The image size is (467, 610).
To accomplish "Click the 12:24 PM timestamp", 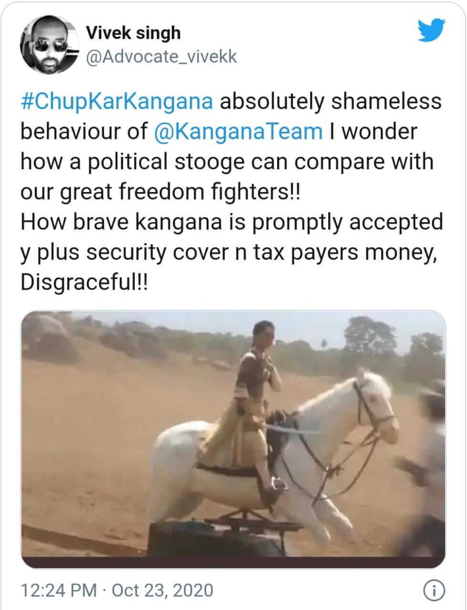I will pos(58,590).
